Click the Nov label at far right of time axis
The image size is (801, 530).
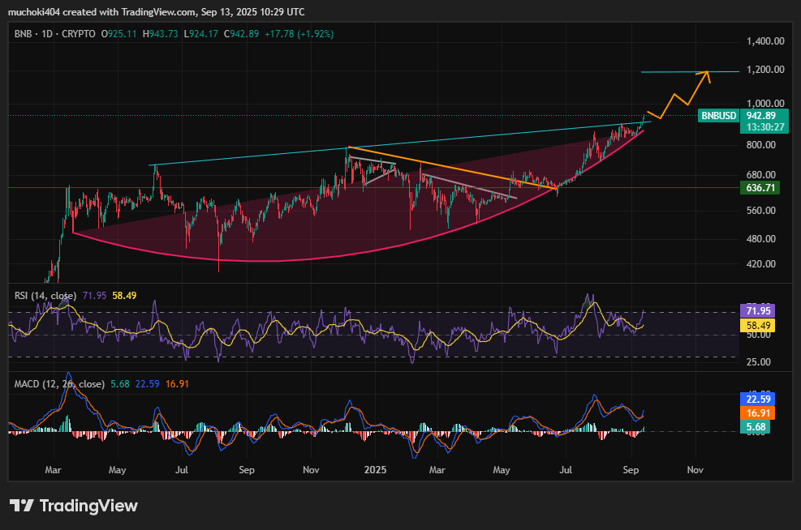[695, 469]
